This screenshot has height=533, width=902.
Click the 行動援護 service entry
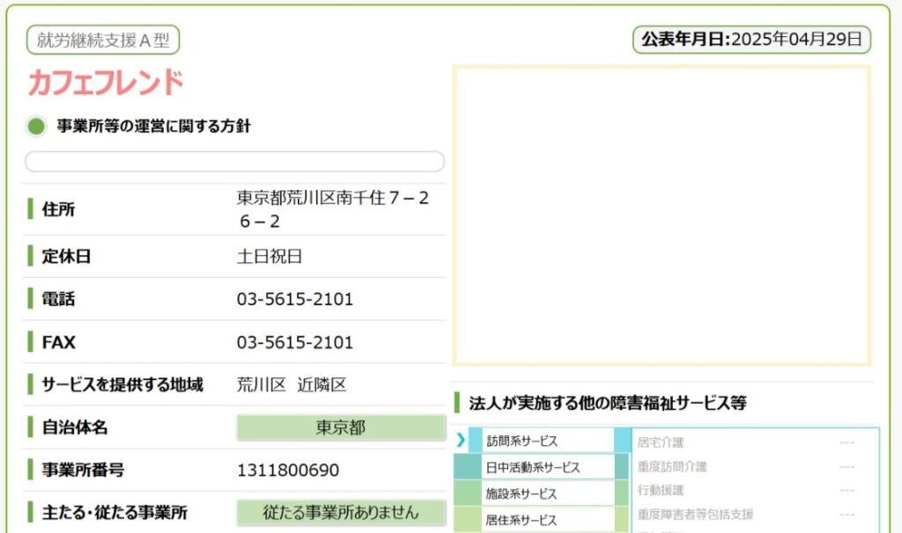(x=661, y=490)
